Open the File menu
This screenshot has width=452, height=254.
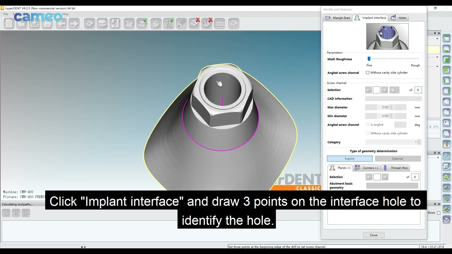pyautogui.click(x=6, y=14)
